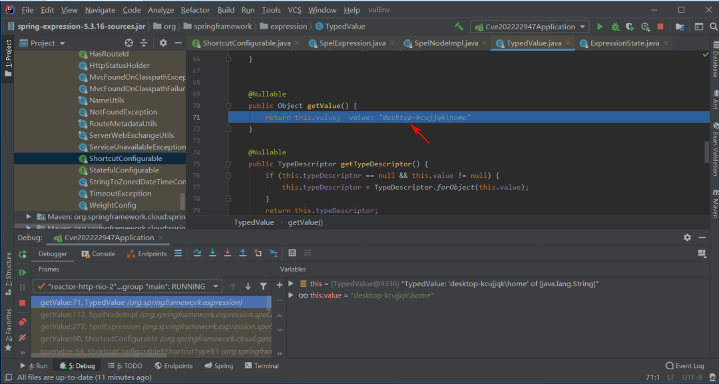Viewport: 719px width, 384px height.
Task: Click the Show Execution Point lines icon
Action: pos(178,253)
